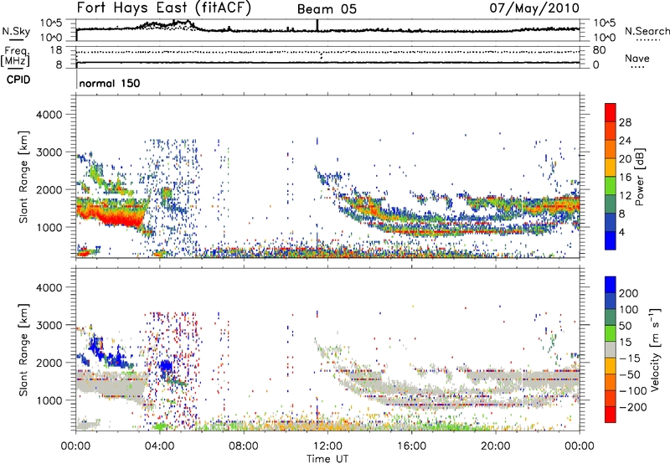Screen dimensions: 670x464
Task: Click the '3000' tick in the power panel
Action: pyautogui.click(x=49, y=152)
